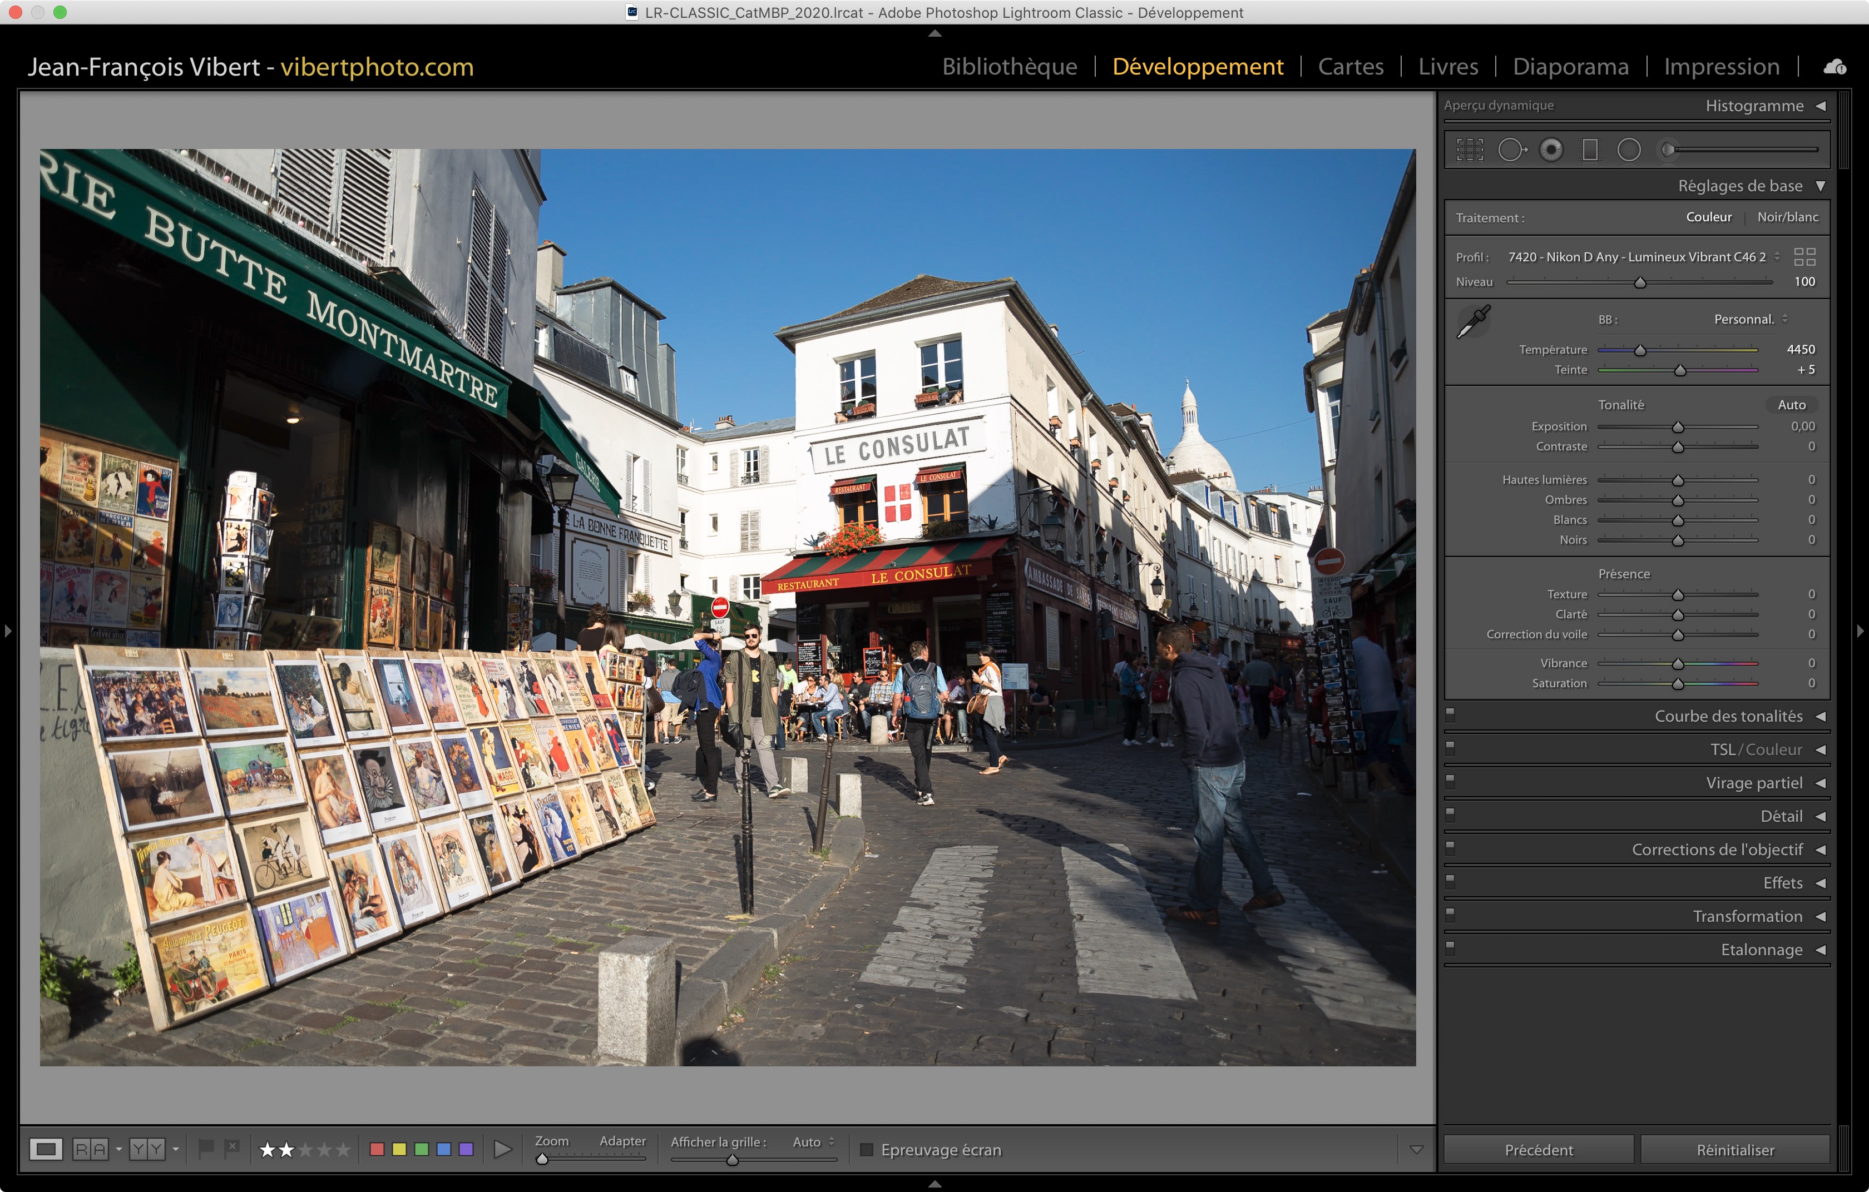Apply the red color label swatch
Image resolution: width=1869 pixels, height=1192 pixels.
pyautogui.click(x=377, y=1149)
